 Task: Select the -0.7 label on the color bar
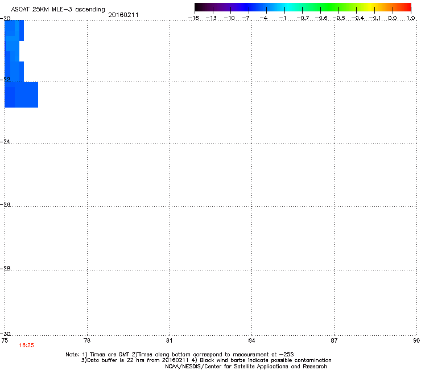pyautogui.click(x=302, y=18)
